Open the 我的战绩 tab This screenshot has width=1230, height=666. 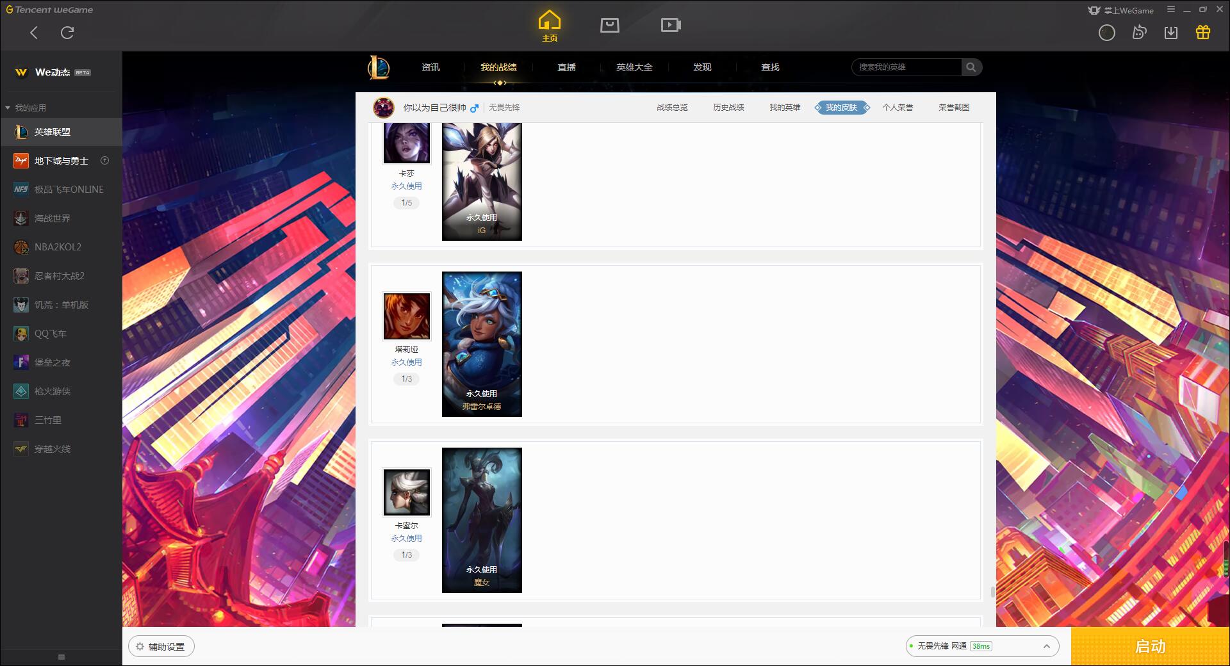[x=498, y=67]
